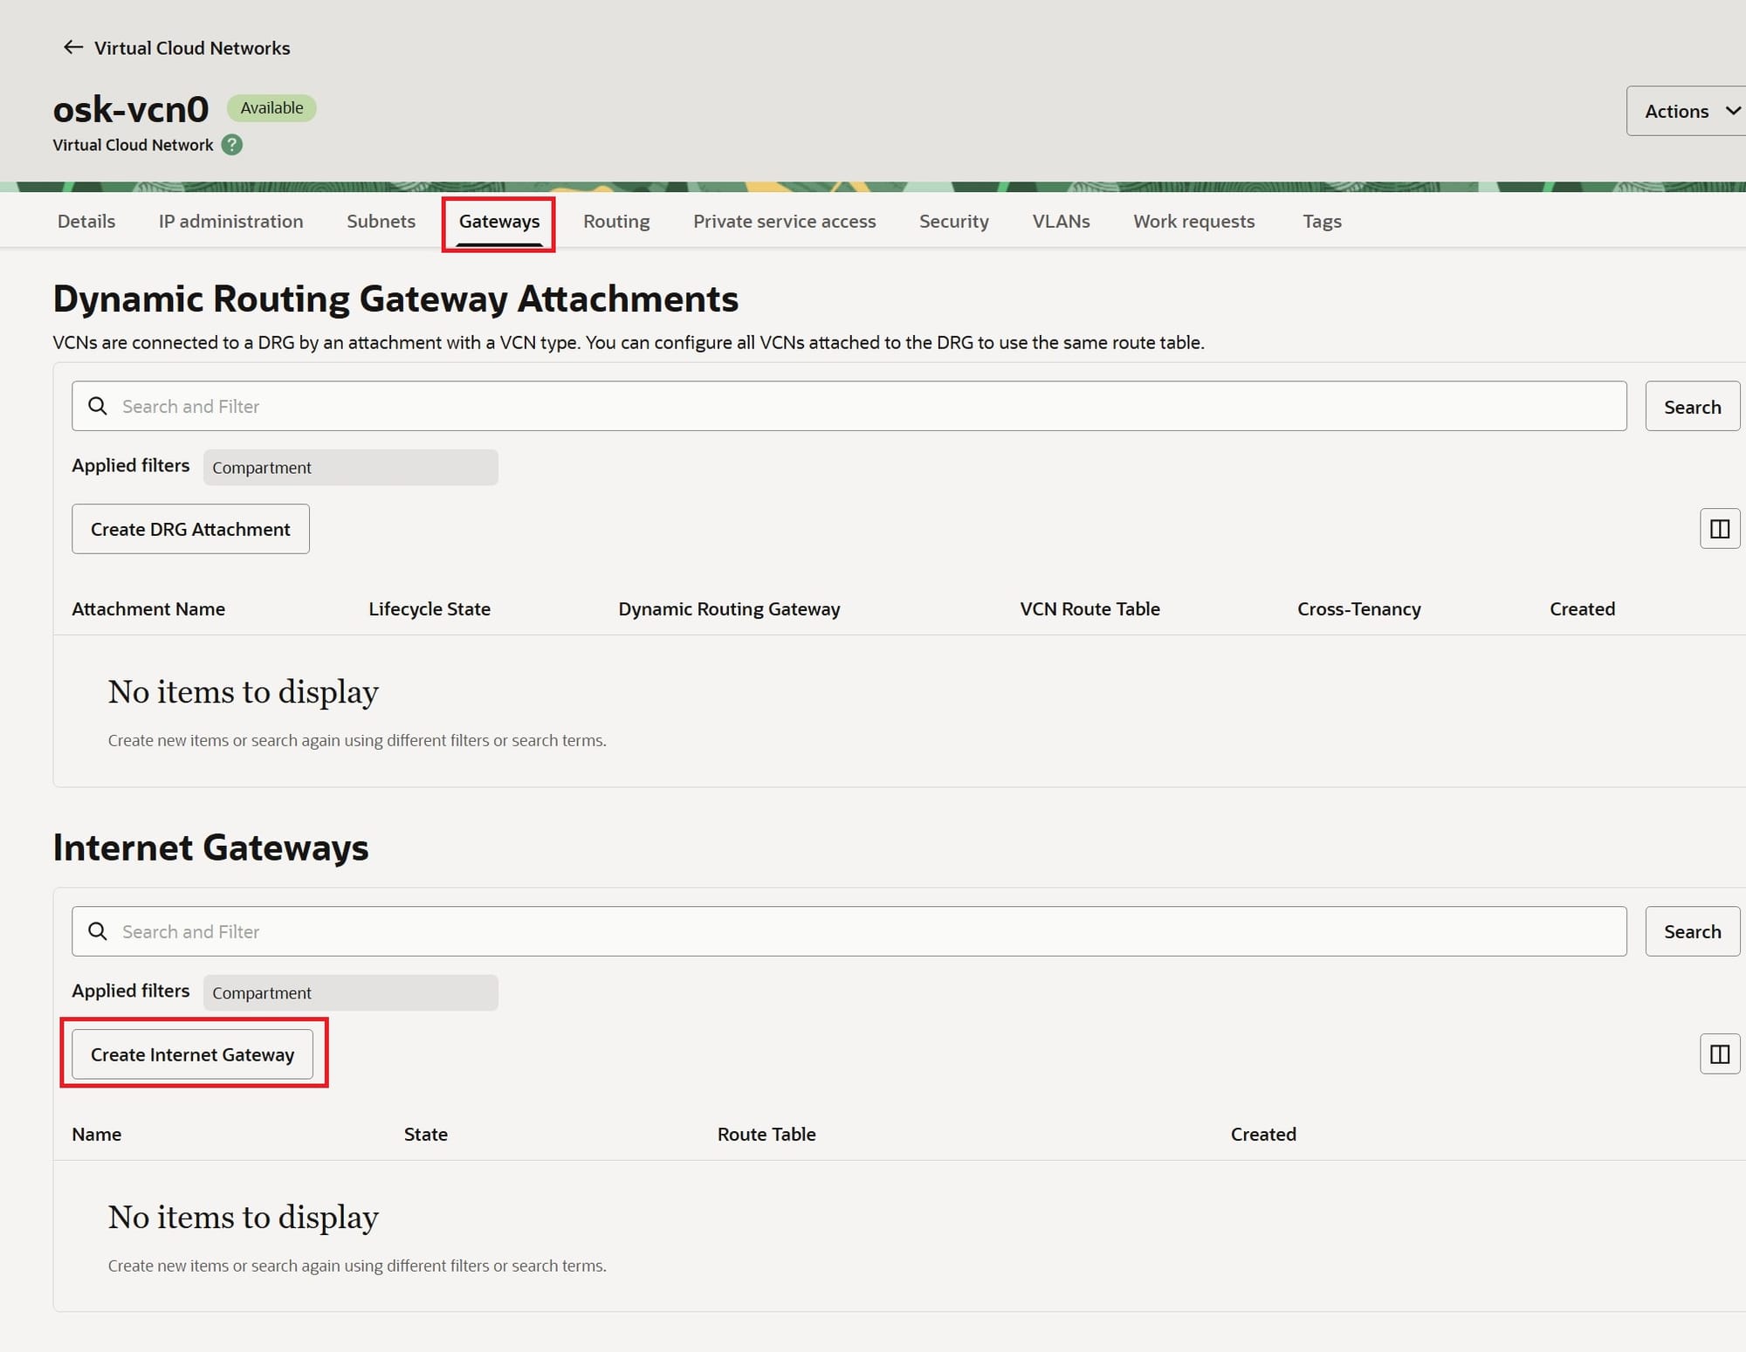Focus the DRG Attachments Search and Filter field
This screenshot has width=1746, height=1352.
tap(864, 406)
